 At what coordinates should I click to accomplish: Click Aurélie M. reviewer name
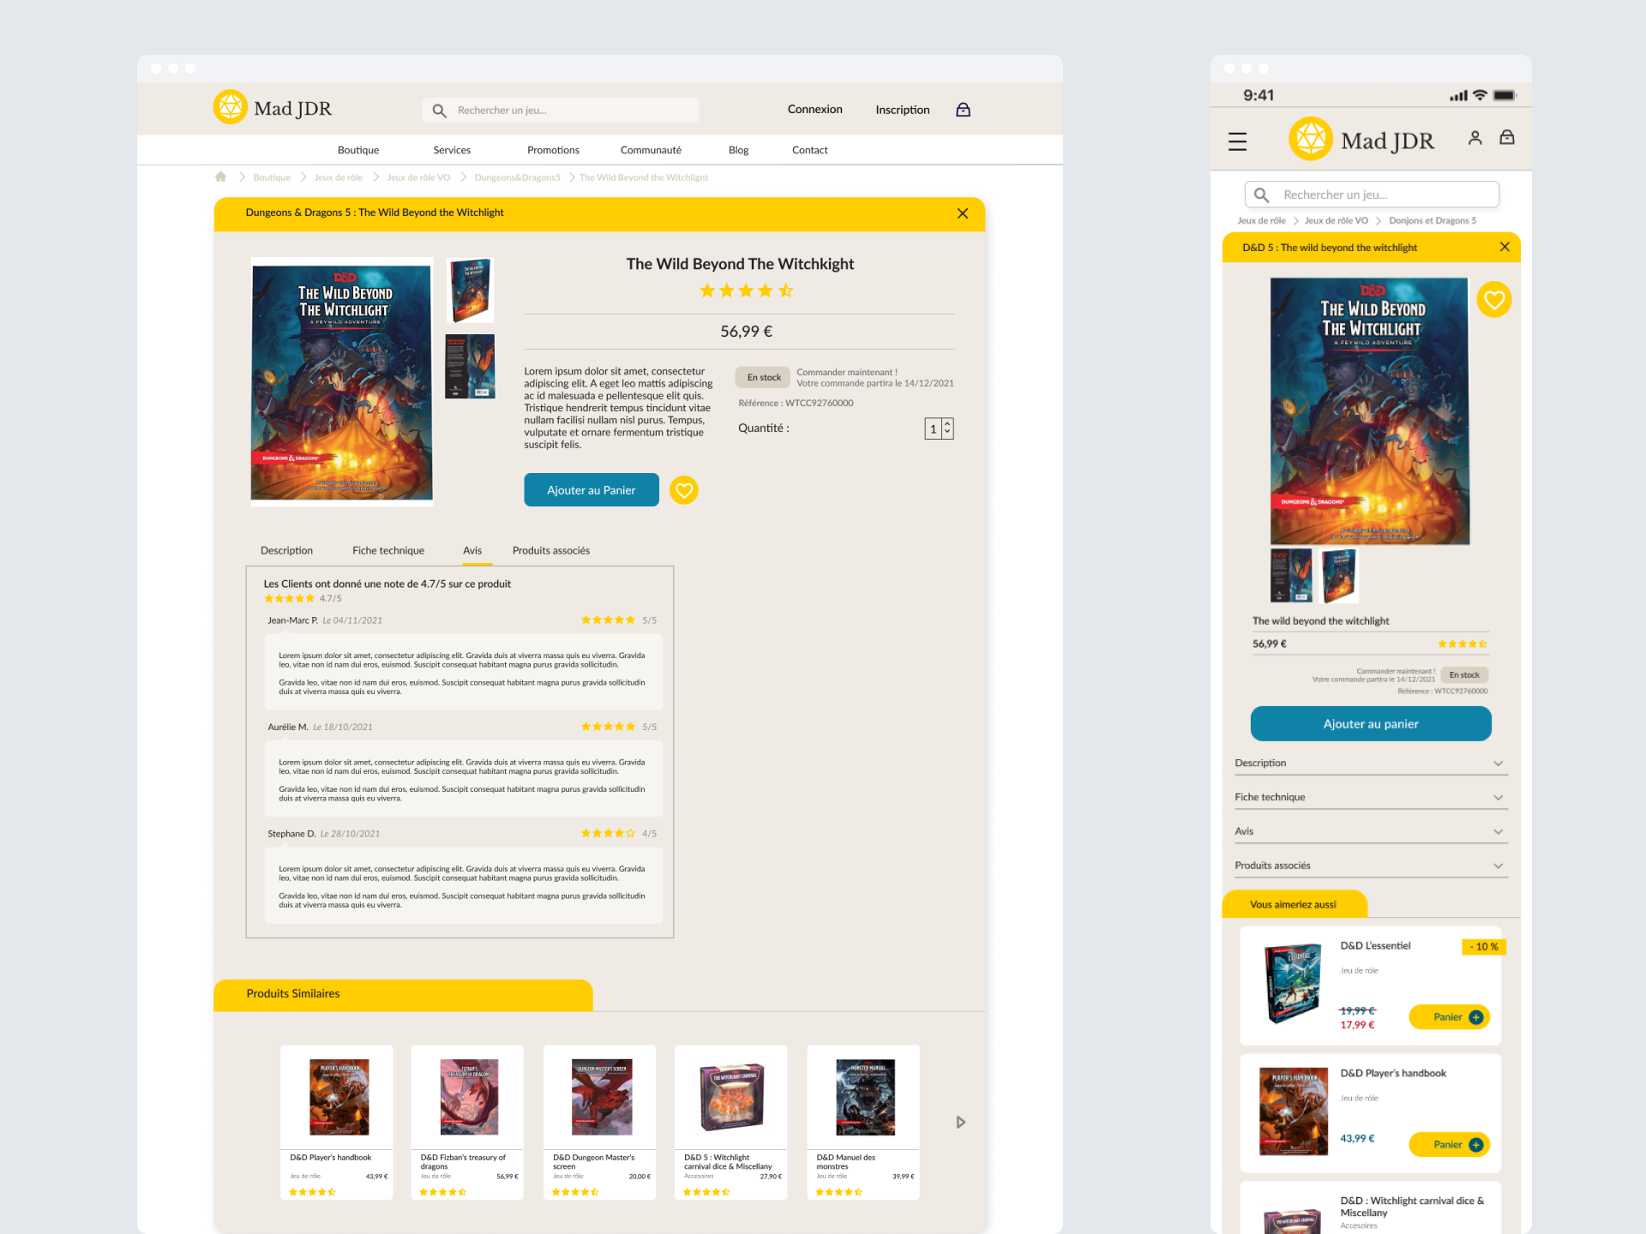pos(288,727)
